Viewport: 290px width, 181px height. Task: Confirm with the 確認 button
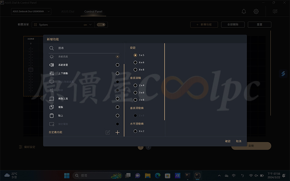[x=228, y=141]
